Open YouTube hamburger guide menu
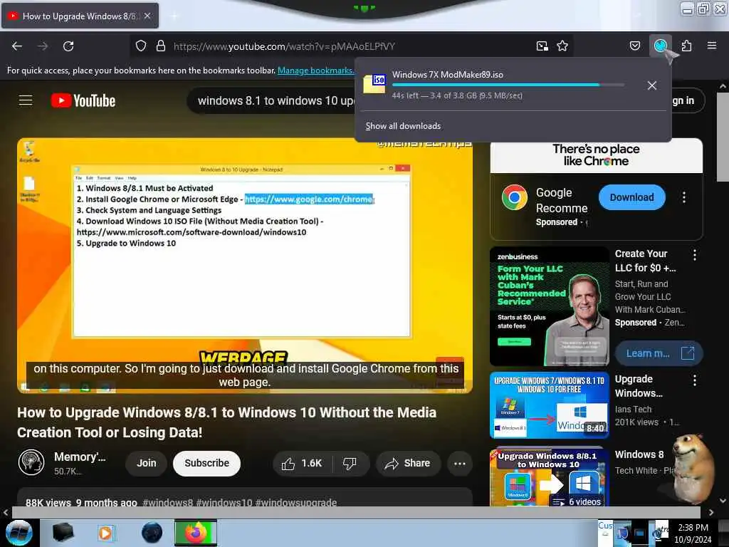 click(26, 100)
